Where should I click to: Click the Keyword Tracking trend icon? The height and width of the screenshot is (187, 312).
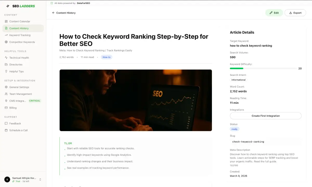tap(6, 35)
